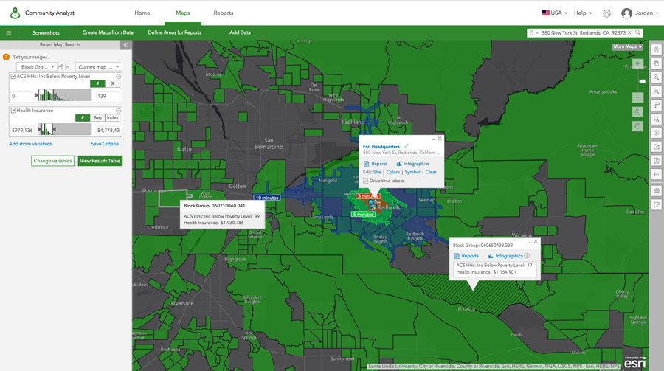Click the ACS HHs histogram range slider
This screenshot has height=371, width=664.
(x=63, y=95)
